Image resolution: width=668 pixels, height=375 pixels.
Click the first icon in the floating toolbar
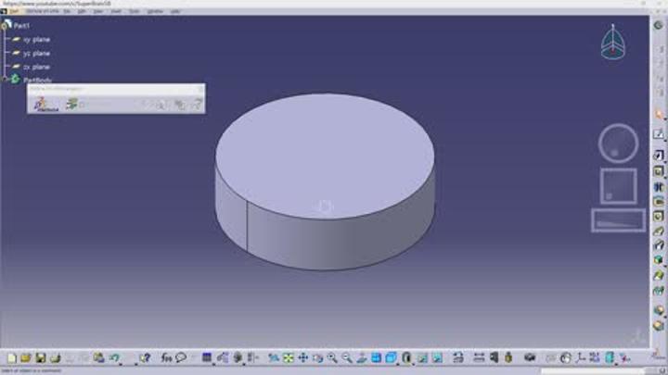45,104
